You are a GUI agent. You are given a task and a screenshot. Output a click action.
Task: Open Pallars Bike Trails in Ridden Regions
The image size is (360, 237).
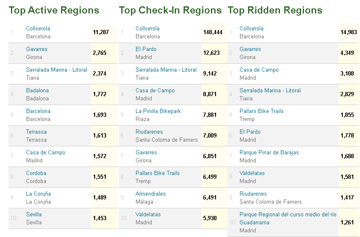(x=261, y=111)
